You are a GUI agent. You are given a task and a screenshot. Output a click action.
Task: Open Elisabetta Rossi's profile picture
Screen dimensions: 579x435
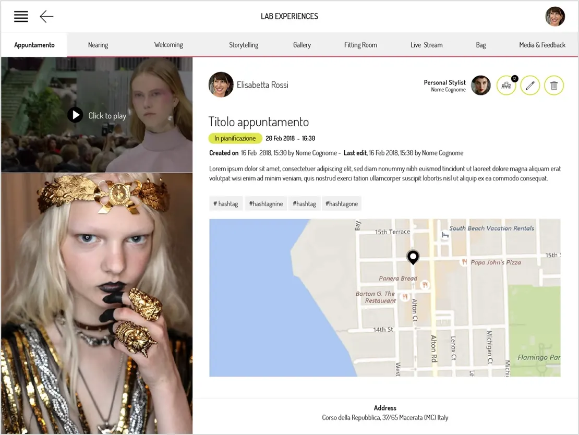coord(221,84)
